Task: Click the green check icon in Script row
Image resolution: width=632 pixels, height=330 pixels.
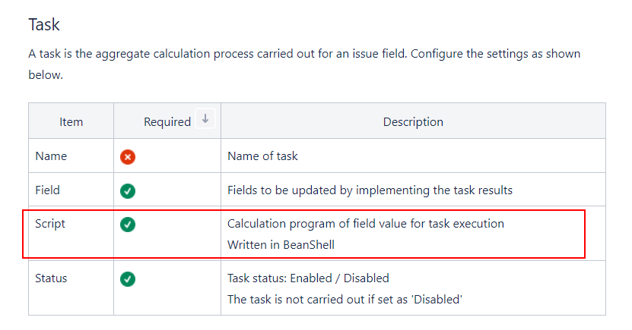Action: click(128, 225)
